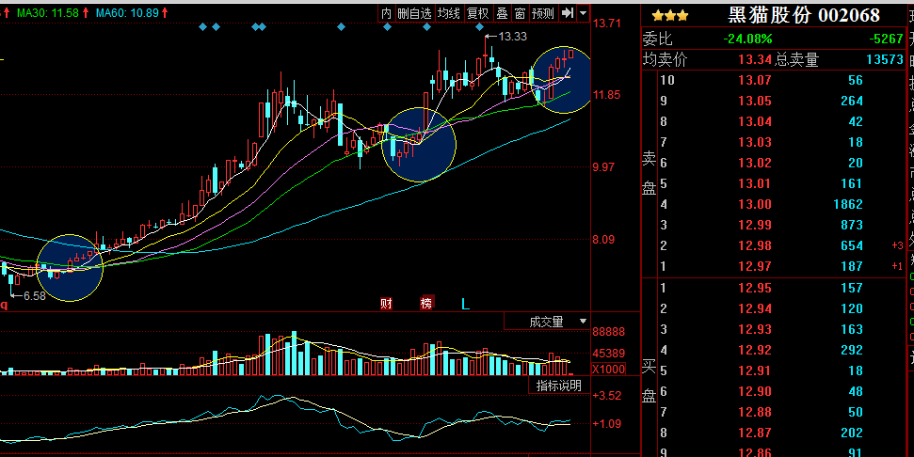Click the arrow-to-bar jump icon
Screen dimensions: 914x457
tap(567, 13)
